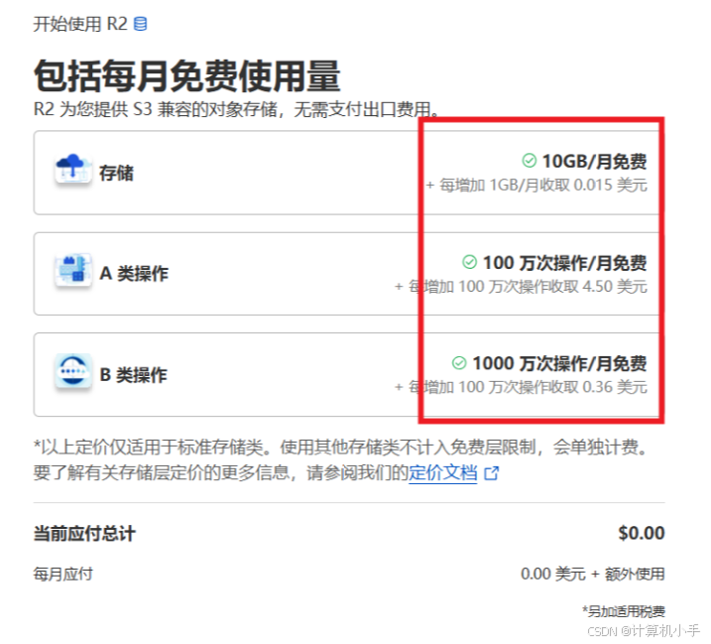Open the 定价文档 link
Image resolution: width=711 pixels, height=644 pixels.
[x=443, y=473]
